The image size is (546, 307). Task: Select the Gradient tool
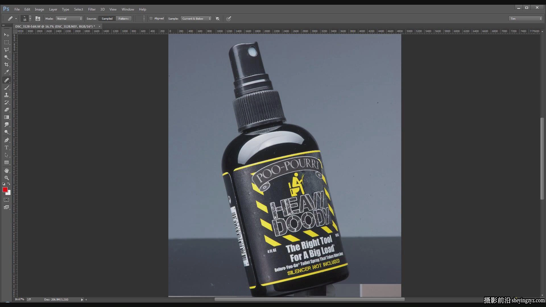pos(7,117)
